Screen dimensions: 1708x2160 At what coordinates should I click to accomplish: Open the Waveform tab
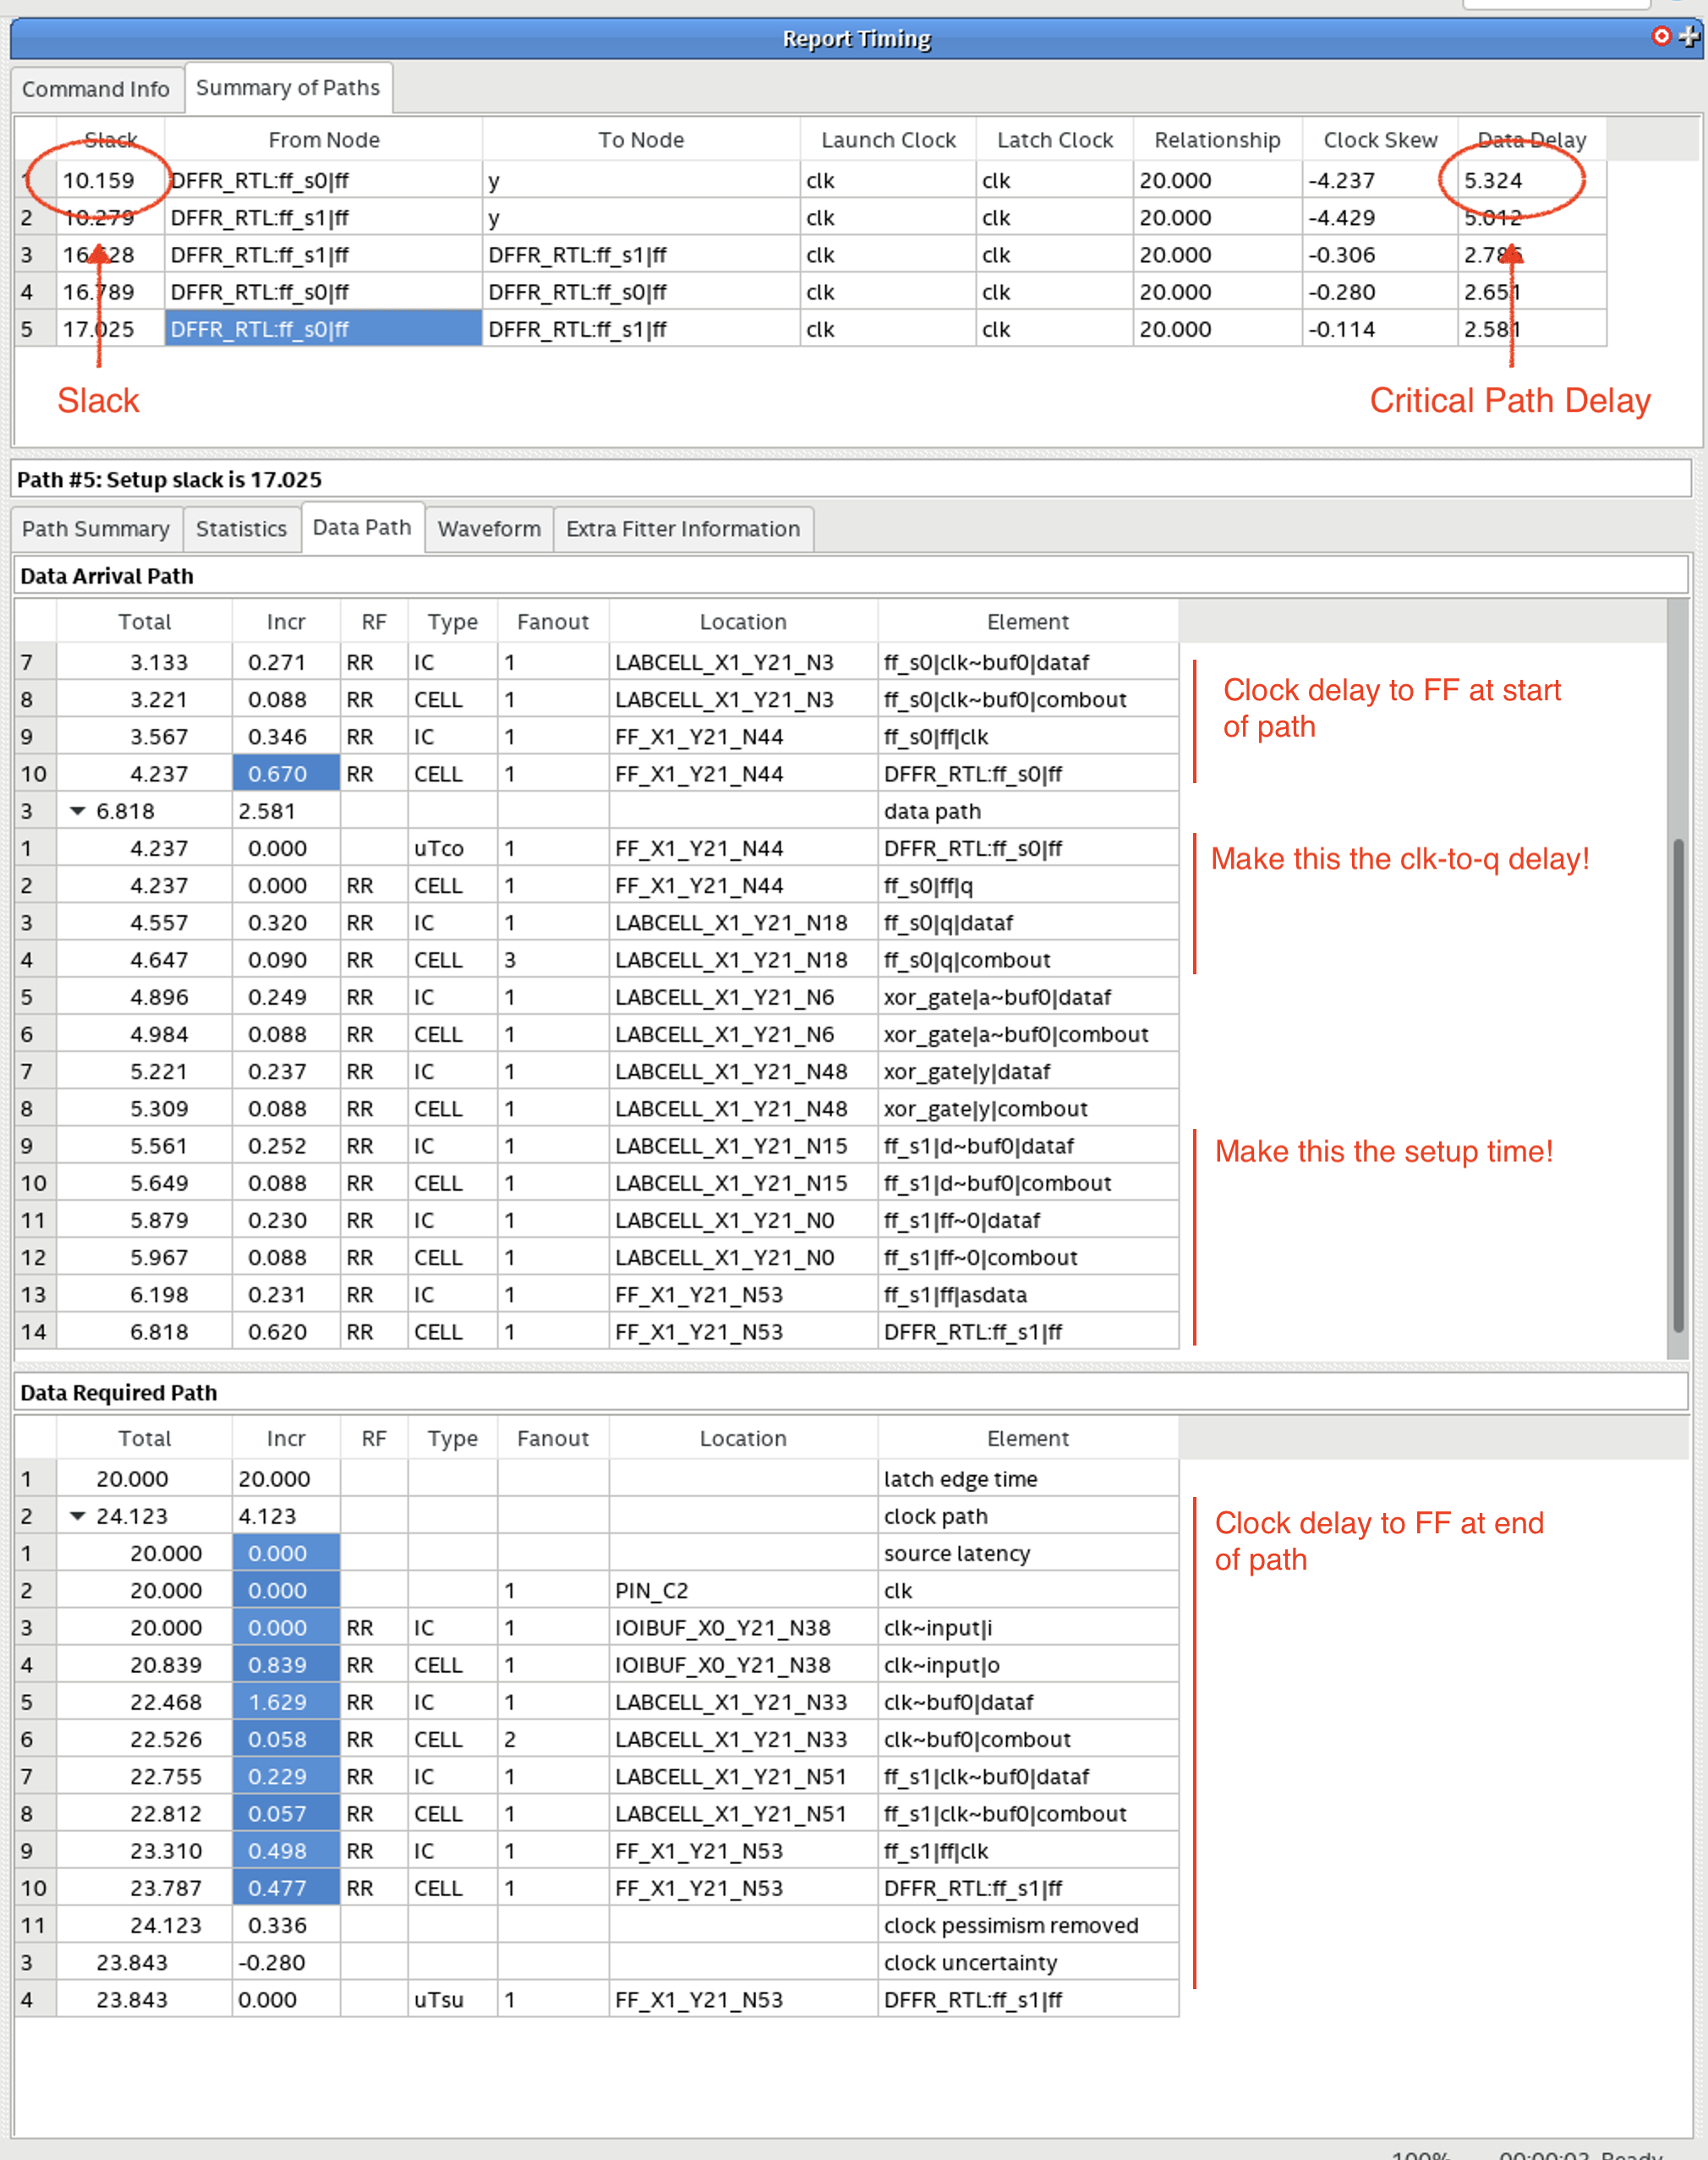(489, 529)
